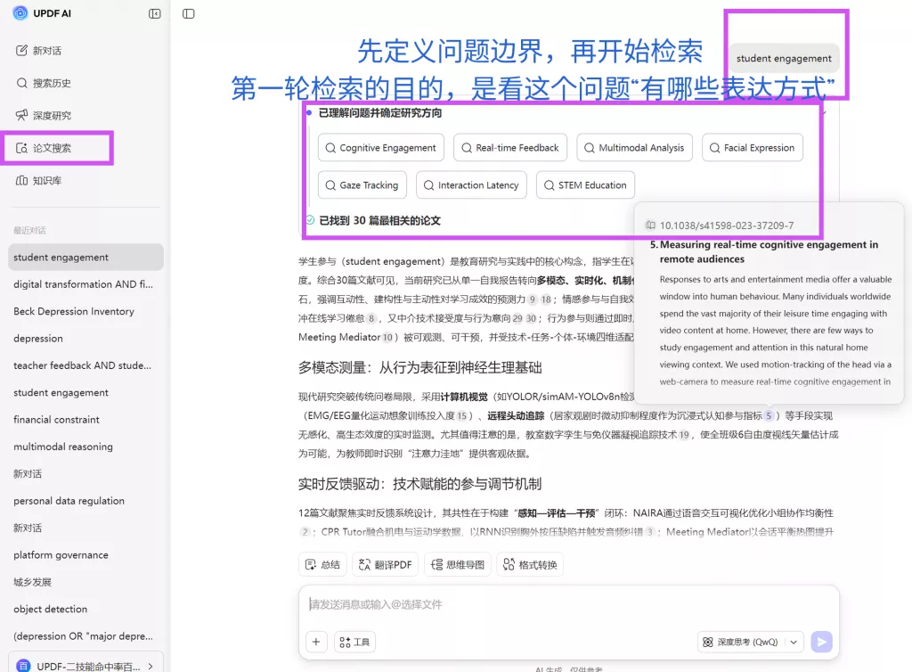
Task: Click the 思维导图 mind map button
Action: click(x=457, y=565)
